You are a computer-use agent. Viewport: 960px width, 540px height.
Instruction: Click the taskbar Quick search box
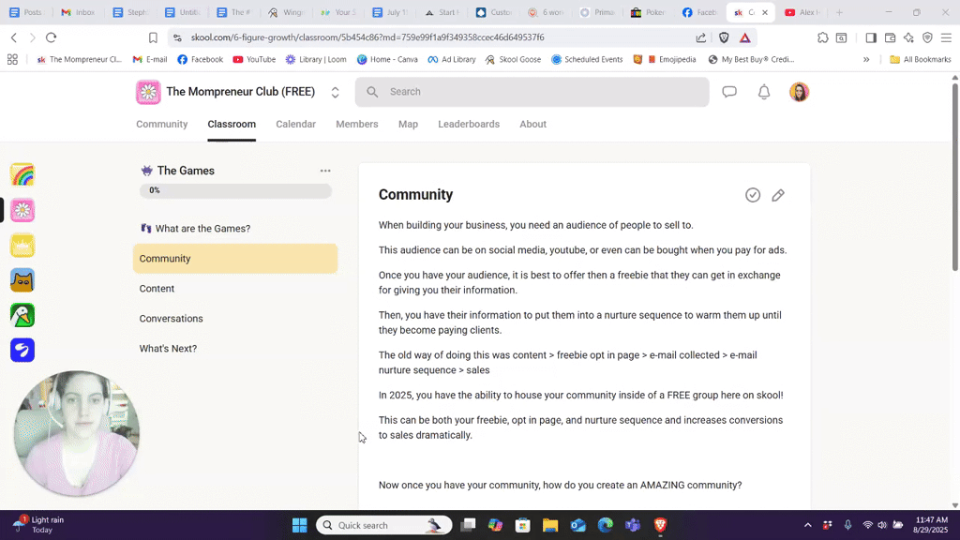pos(383,525)
